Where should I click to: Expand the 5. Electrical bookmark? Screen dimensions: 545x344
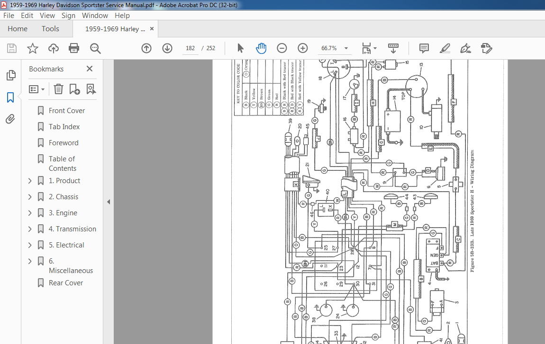pos(30,245)
